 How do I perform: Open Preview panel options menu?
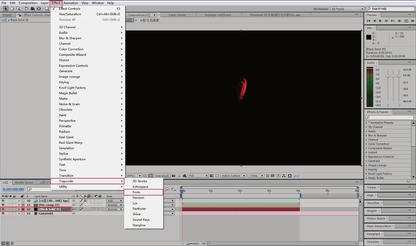409,15
